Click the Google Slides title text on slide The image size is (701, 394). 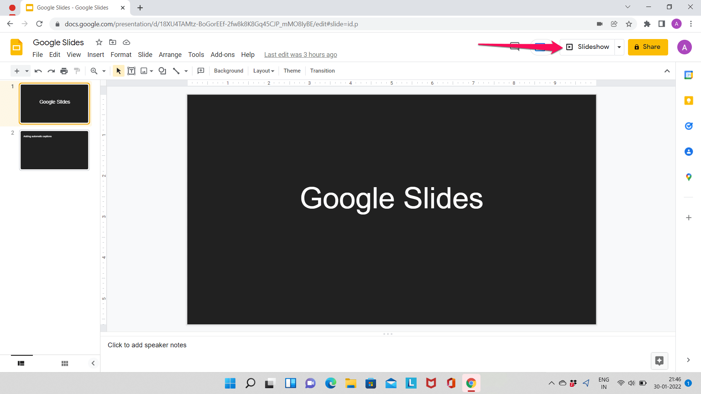coord(391,198)
